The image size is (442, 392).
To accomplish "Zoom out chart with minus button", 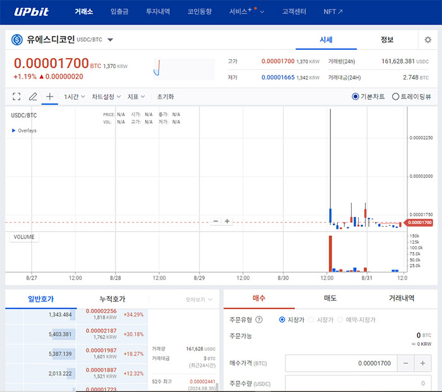I will (216, 221).
